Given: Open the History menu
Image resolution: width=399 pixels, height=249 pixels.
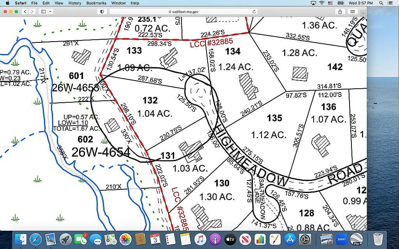Looking at the screenshot, I should pos(75,3).
